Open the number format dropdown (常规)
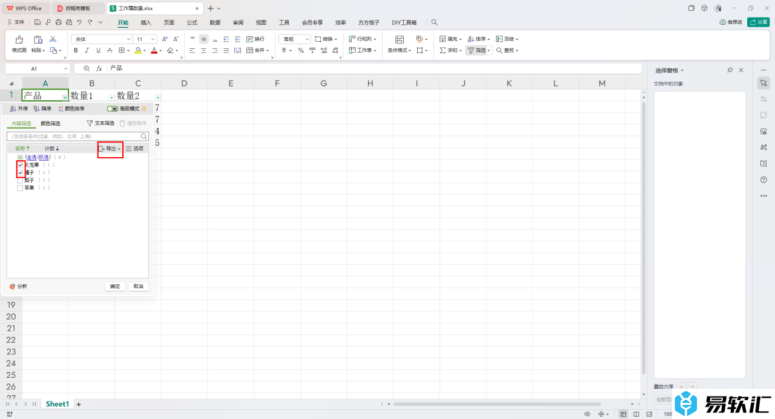Viewport: 775px width, 419px height. pyautogui.click(x=307, y=39)
